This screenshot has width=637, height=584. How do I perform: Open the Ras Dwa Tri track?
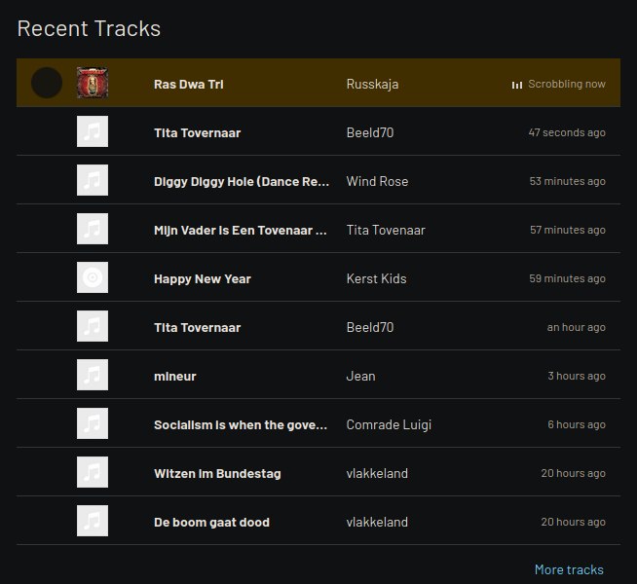[188, 84]
